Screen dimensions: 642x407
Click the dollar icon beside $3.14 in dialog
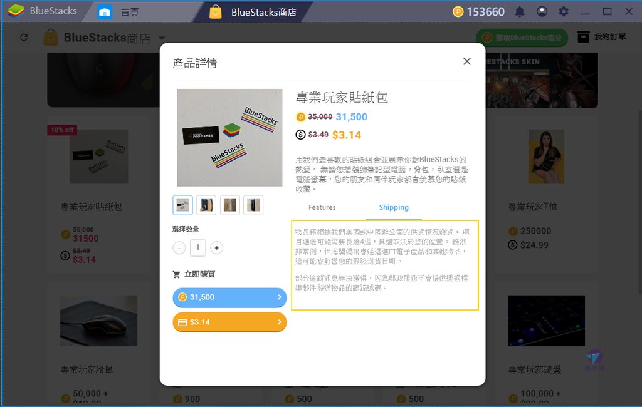[300, 135]
